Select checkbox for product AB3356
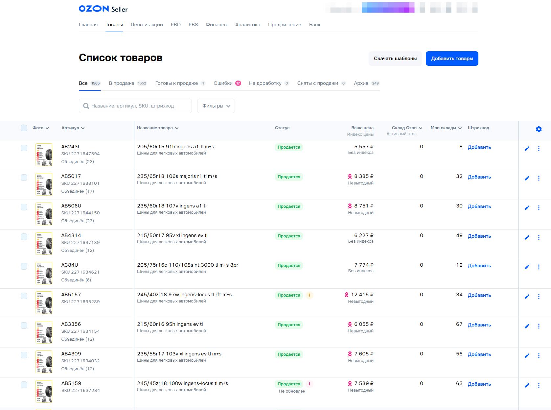The height and width of the screenshot is (410, 551). (24, 326)
